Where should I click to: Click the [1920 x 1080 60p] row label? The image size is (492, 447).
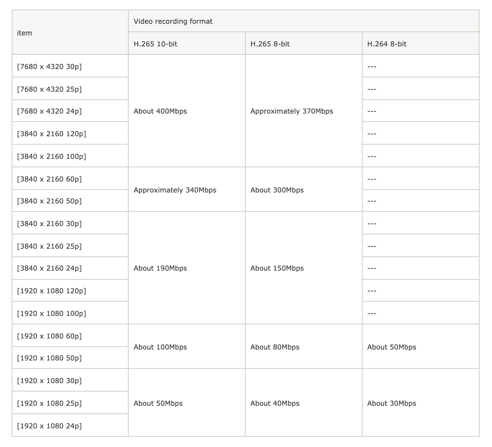(49, 336)
